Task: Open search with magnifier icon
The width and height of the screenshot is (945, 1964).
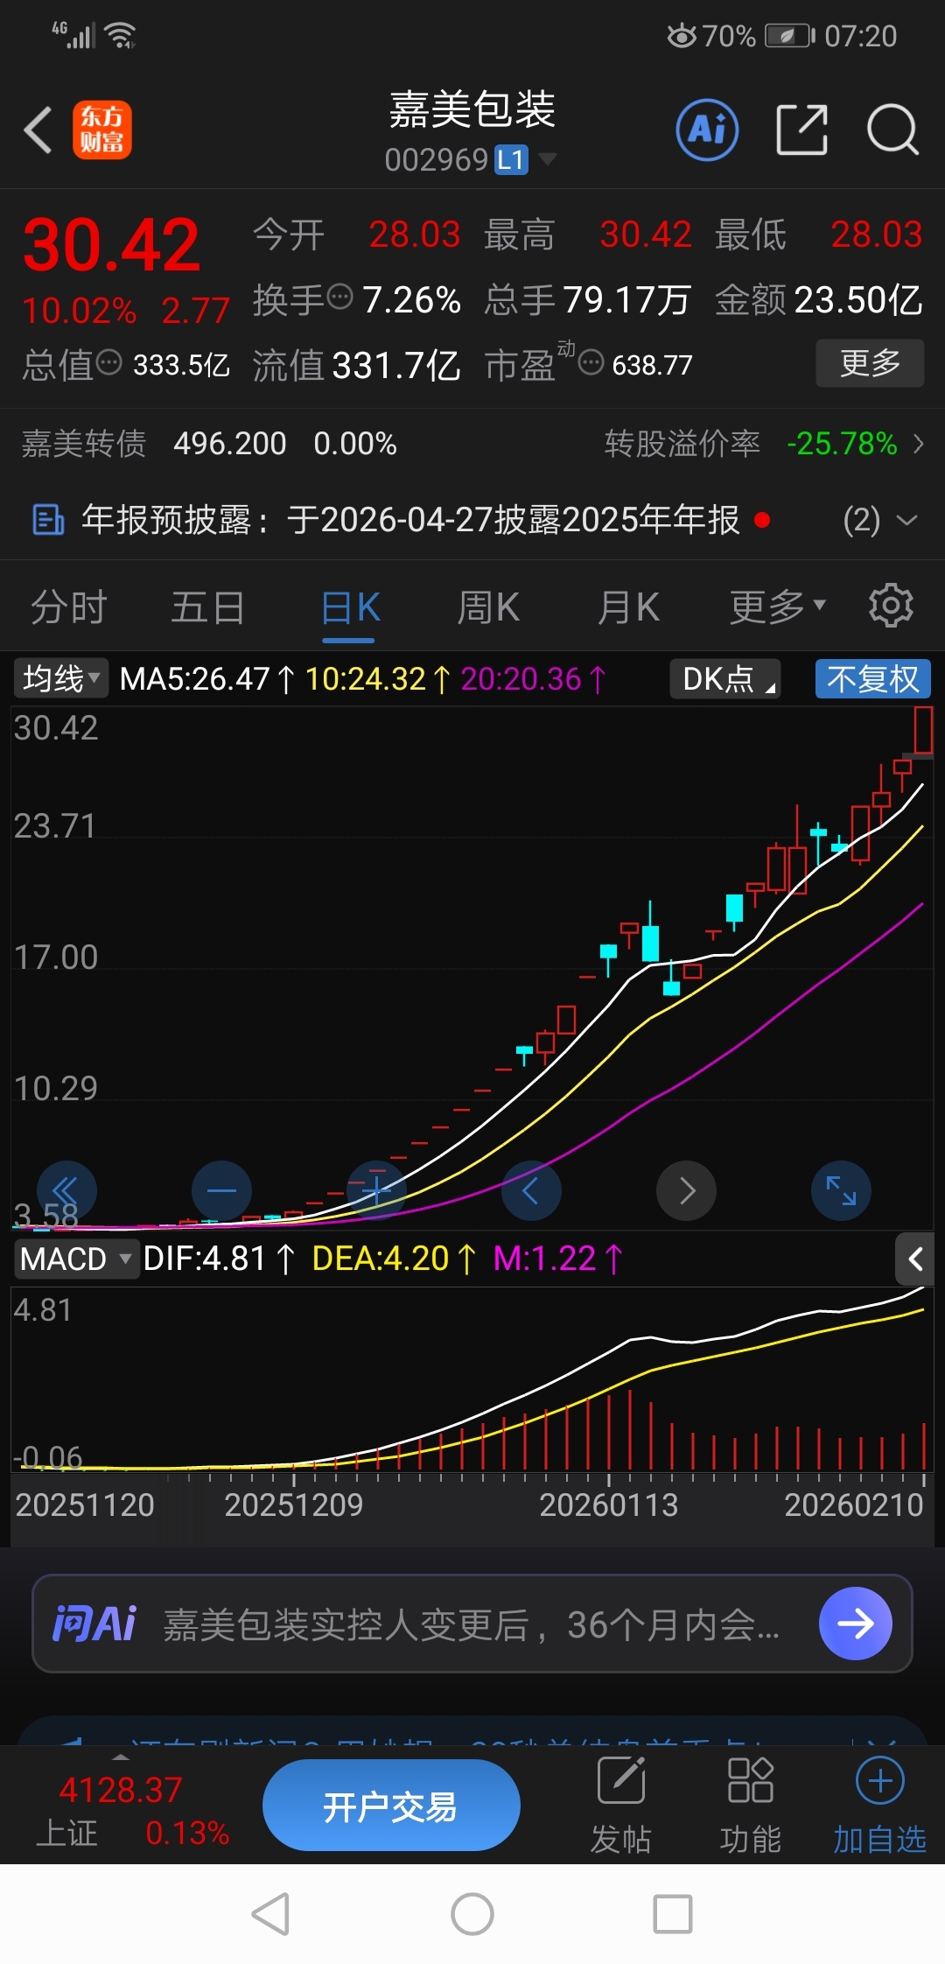Action: click(892, 130)
